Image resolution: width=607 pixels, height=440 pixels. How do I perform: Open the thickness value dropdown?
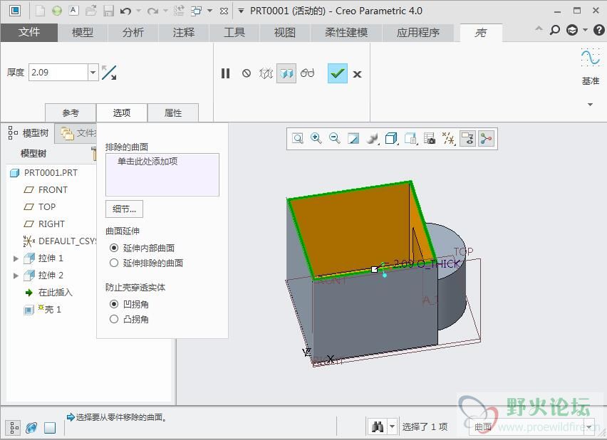[93, 73]
